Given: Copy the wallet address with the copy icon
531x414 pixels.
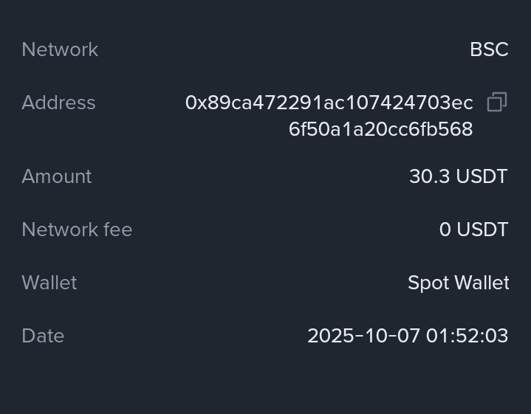Looking at the screenshot, I should [x=497, y=103].
